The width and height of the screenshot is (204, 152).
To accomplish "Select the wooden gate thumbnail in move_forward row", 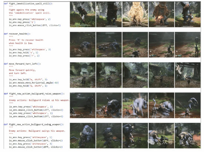I will click(188, 75).
